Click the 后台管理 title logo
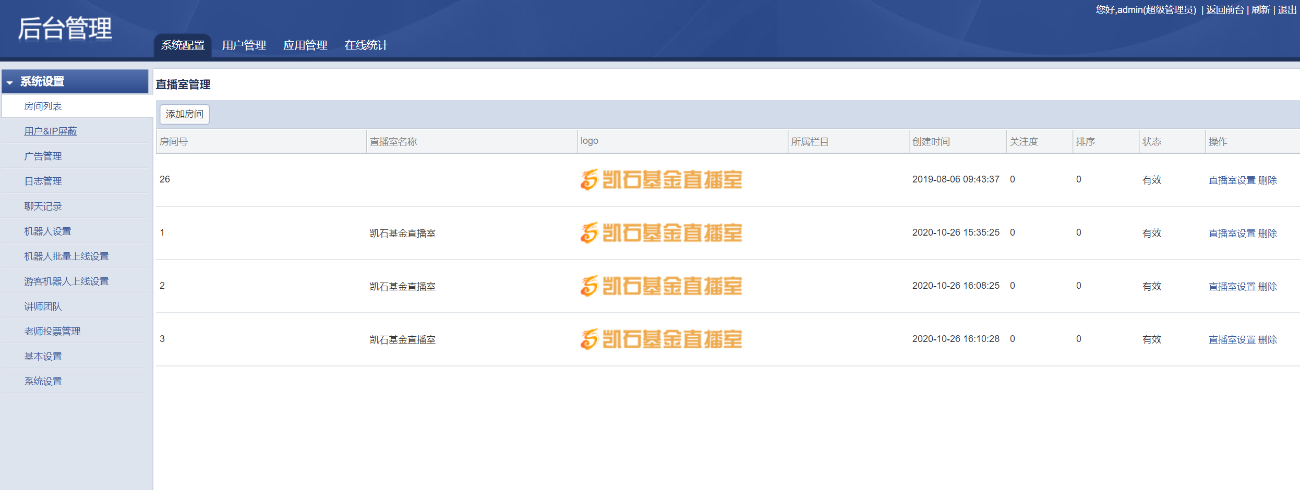Viewport: 1300px width, 490px height. (65, 28)
